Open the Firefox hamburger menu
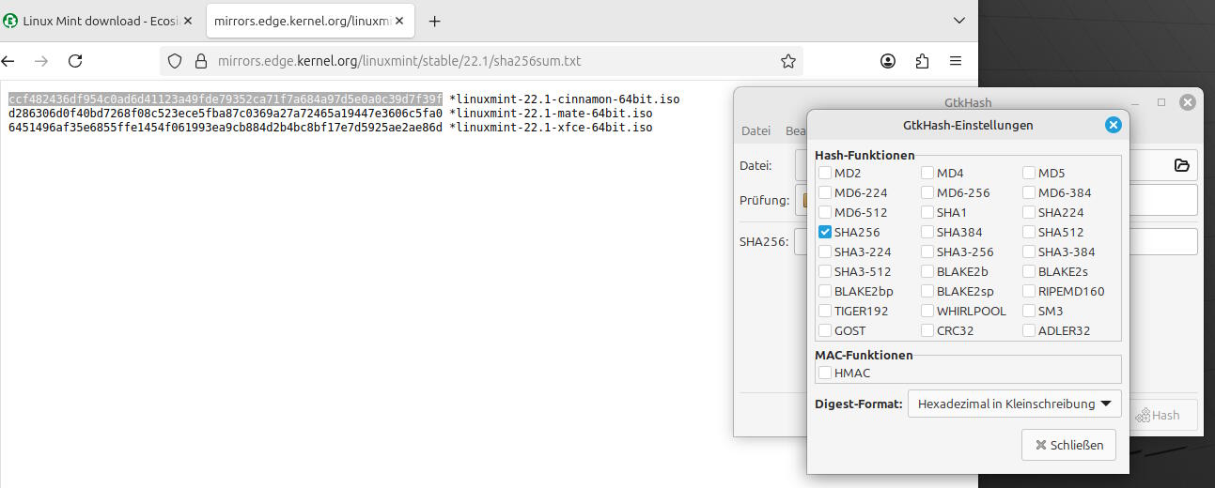The height and width of the screenshot is (488, 1215). click(956, 61)
